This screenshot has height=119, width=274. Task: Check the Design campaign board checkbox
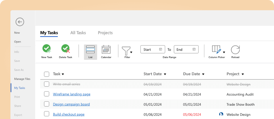[46, 104]
